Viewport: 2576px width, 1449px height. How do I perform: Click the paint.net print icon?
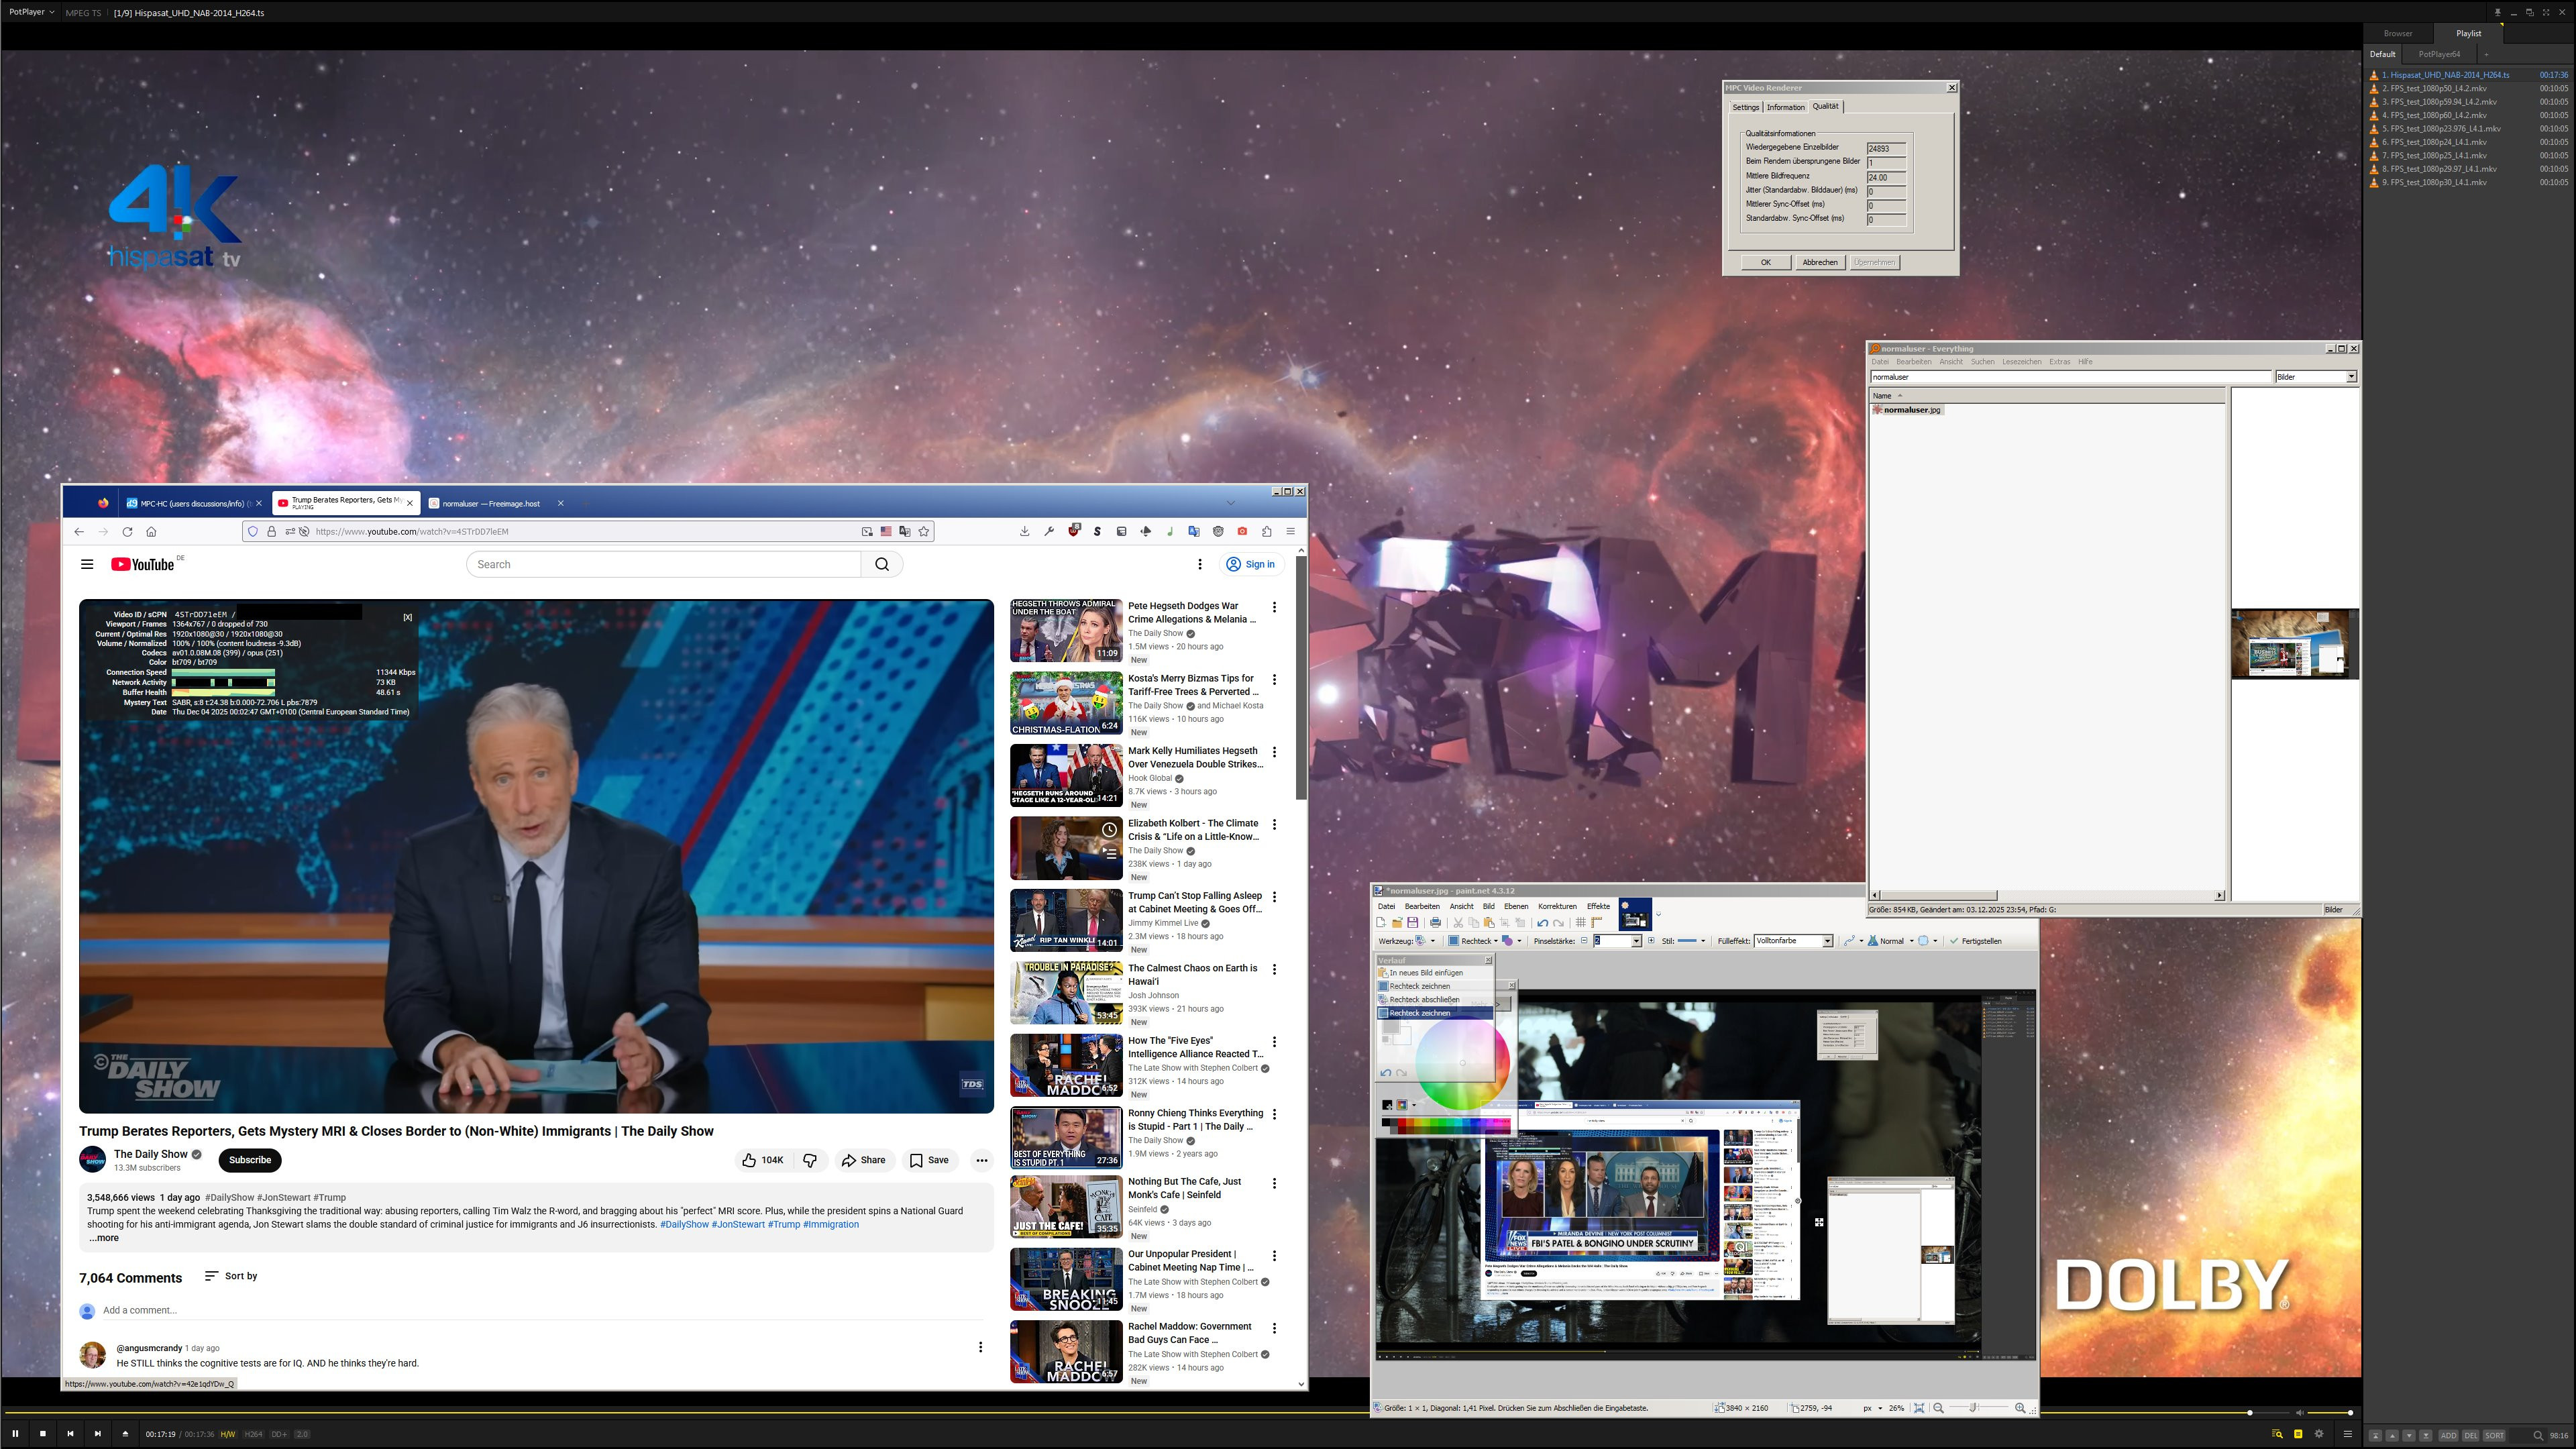click(x=1436, y=923)
